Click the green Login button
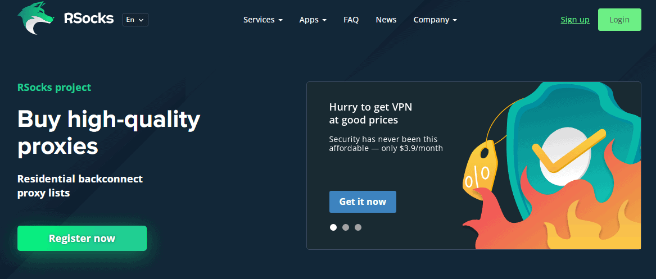 619,20
